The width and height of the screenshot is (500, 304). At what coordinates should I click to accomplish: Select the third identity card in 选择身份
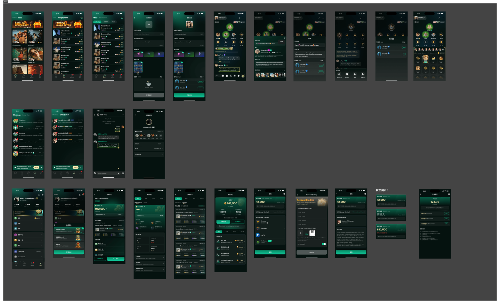pos(69,245)
